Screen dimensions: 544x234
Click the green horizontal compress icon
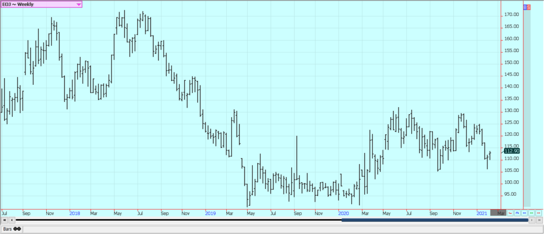[531, 213]
